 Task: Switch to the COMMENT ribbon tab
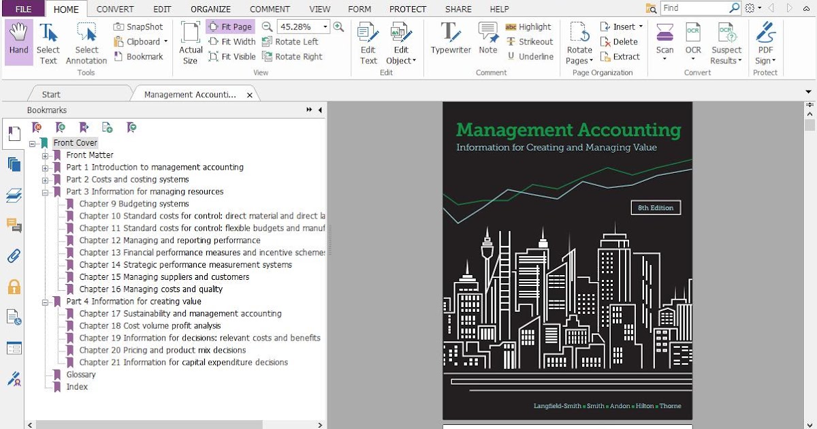tap(270, 9)
